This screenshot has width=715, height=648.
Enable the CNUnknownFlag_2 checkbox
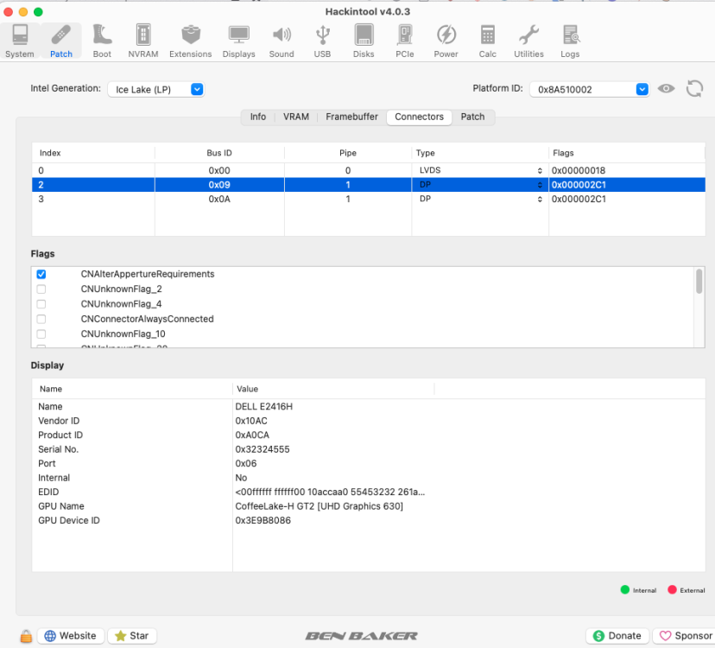41,289
